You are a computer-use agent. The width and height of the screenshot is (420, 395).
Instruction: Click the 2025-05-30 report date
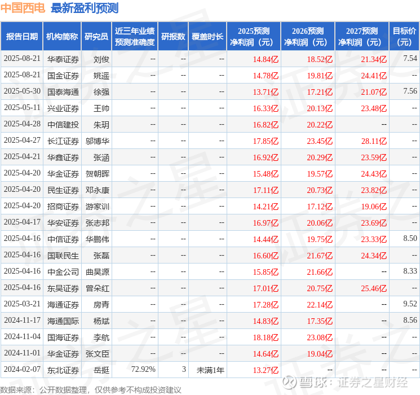(x=22, y=91)
